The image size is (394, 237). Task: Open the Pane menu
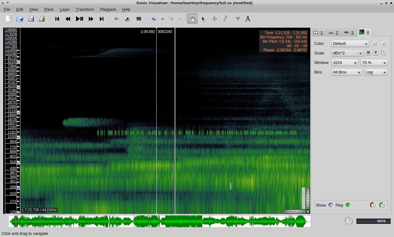point(49,10)
